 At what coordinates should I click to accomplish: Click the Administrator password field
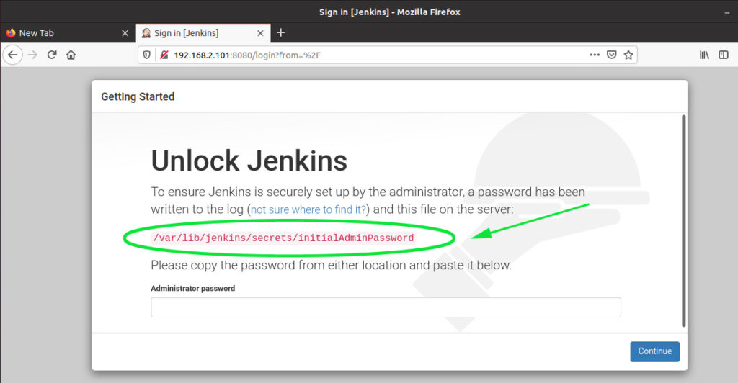point(386,307)
